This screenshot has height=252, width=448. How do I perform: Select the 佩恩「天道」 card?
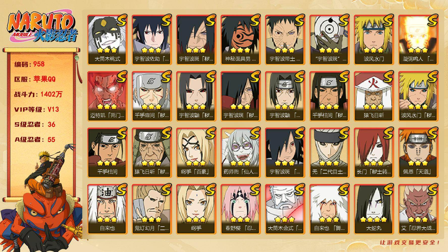[x=418, y=153]
